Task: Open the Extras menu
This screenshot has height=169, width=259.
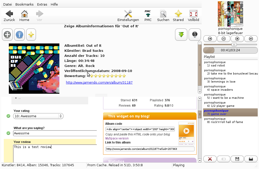Action: (x=42, y=4)
